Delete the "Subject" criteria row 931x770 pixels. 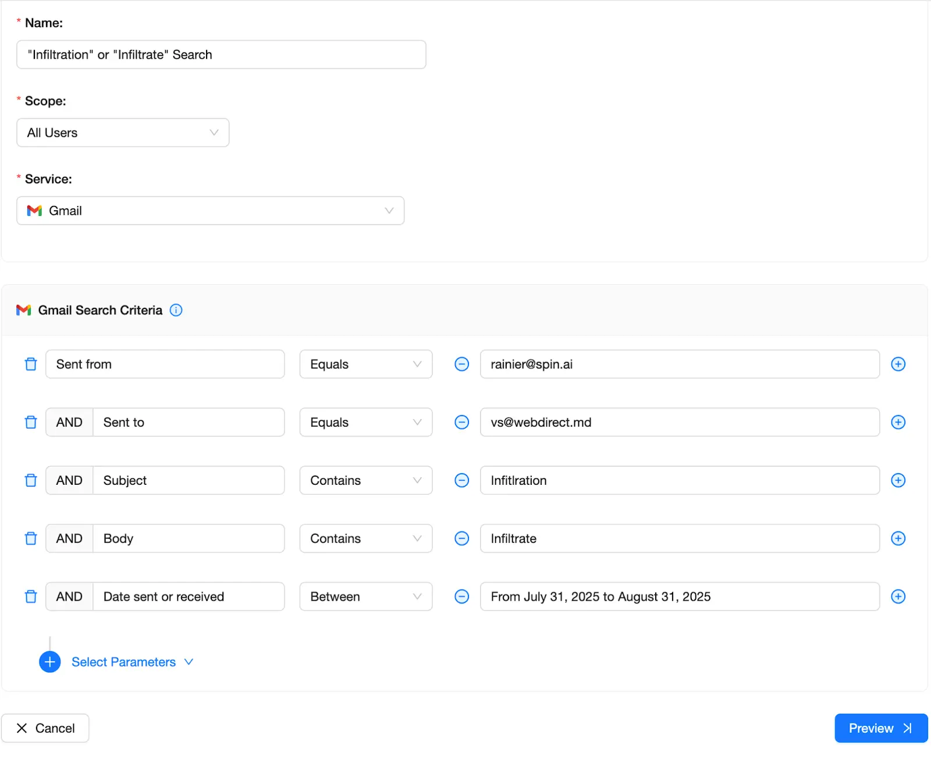coord(30,480)
